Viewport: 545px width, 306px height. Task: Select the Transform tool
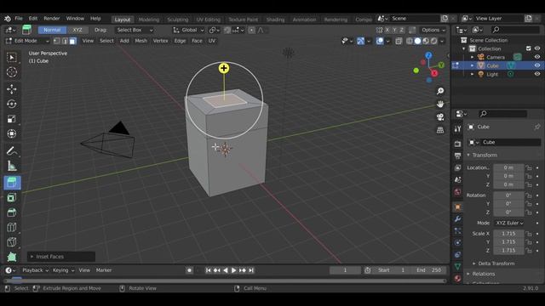12,134
